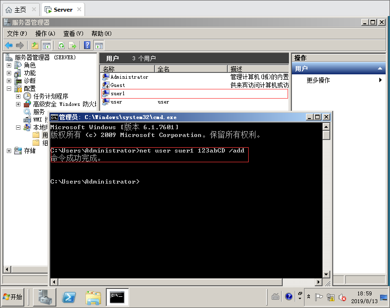The image size is (390, 308).
Task: Collapse the 配置 (Configuration) tree node
Action: [x=9, y=88]
